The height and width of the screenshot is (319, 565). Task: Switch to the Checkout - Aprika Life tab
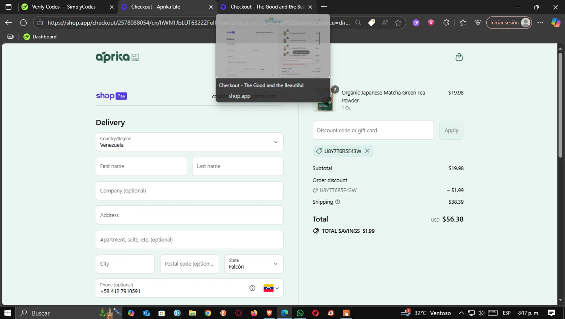click(x=156, y=7)
